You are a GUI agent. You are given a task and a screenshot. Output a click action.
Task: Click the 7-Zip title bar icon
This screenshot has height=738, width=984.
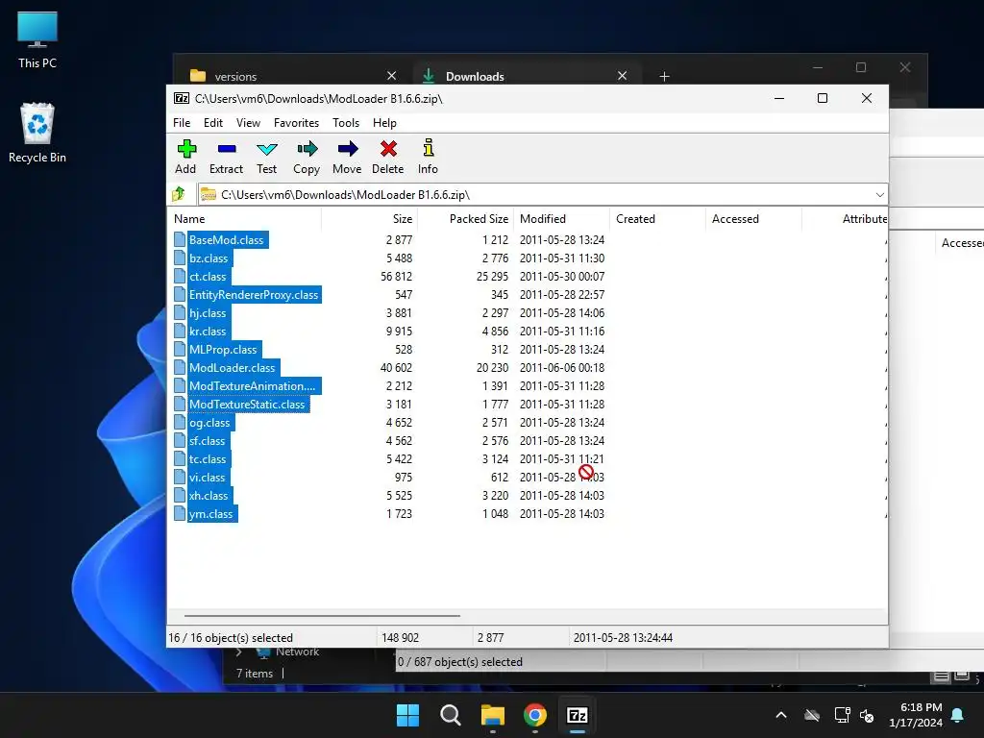(x=182, y=99)
